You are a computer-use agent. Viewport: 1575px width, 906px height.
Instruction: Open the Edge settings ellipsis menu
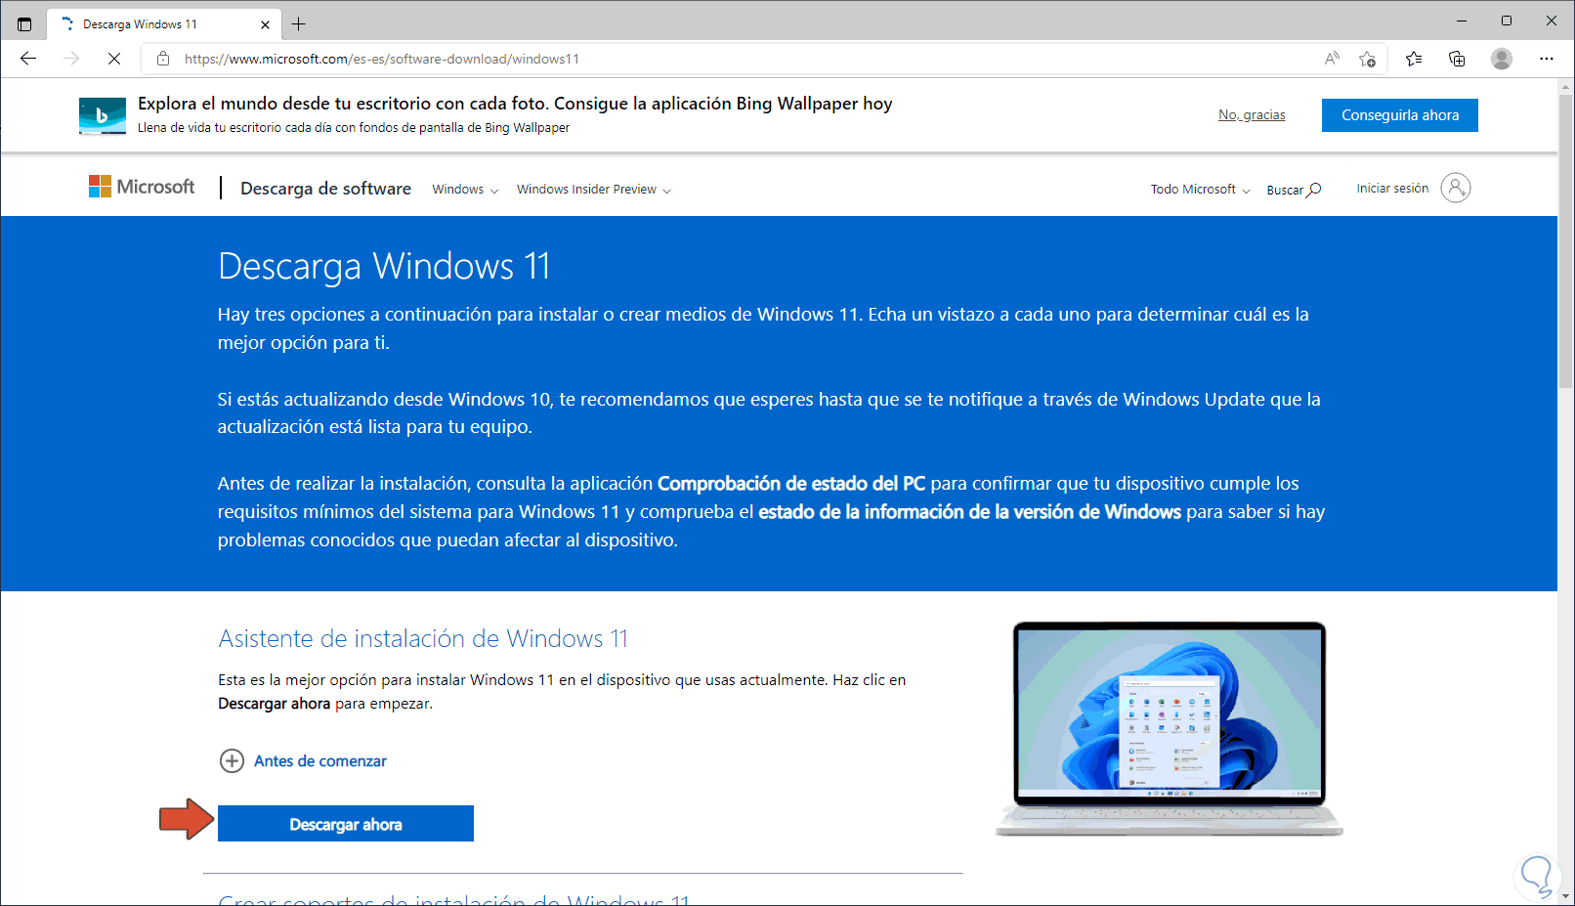(1547, 59)
